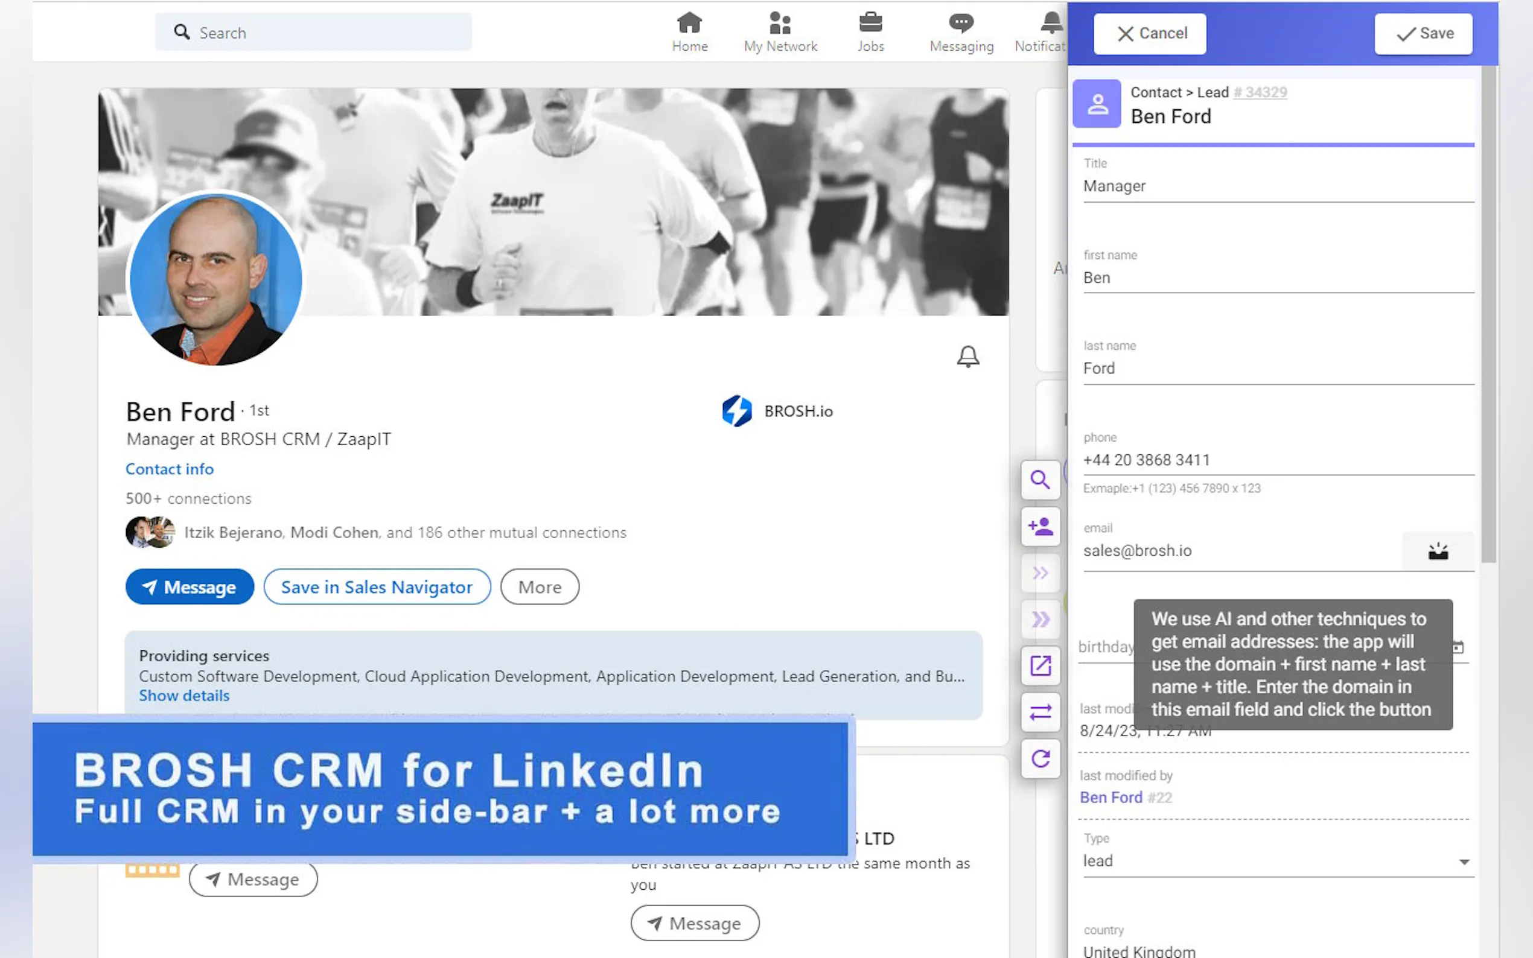
Task: Open the Contact info link
Action: [x=169, y=469]
